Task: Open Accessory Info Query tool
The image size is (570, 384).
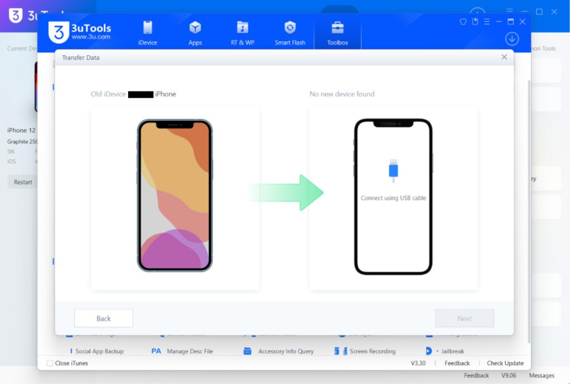Action: pos(286,351)
